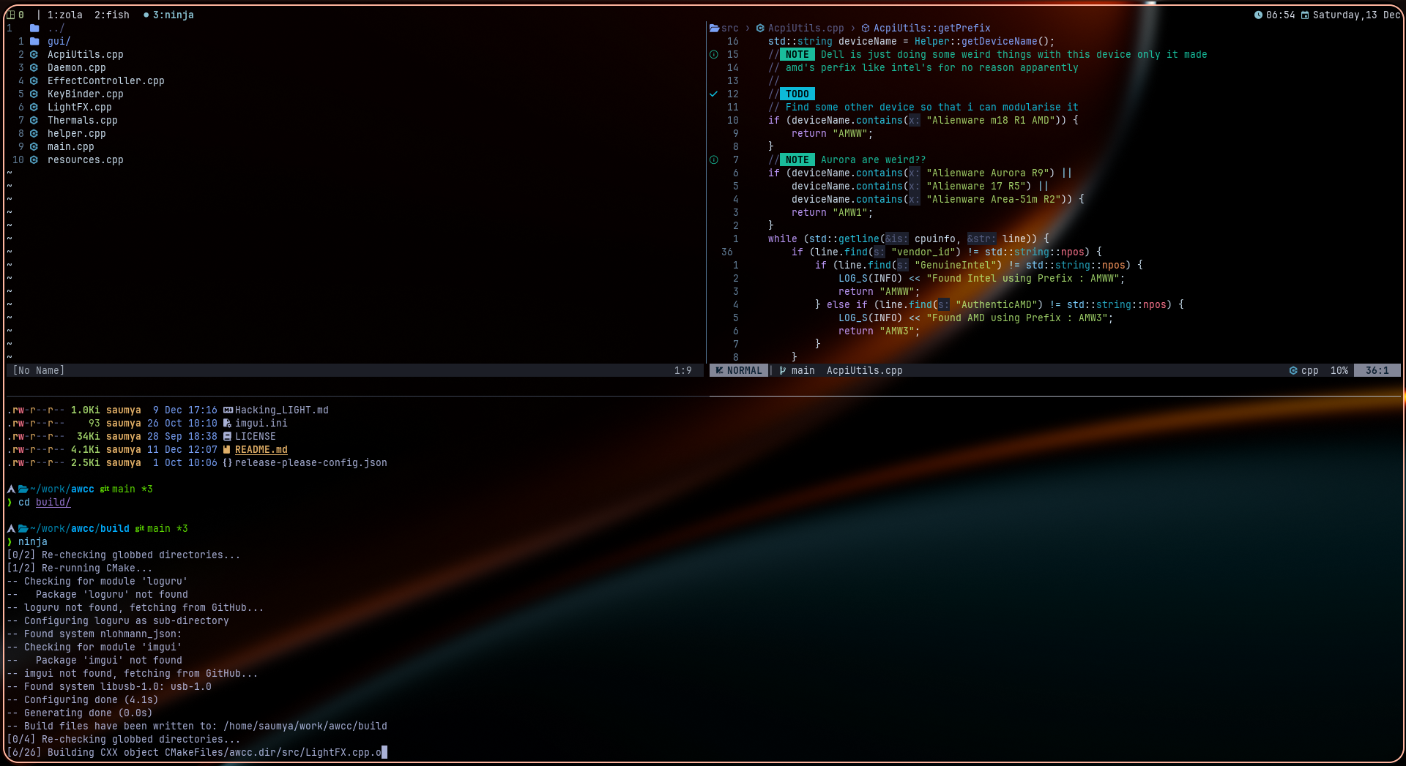Click the folder icon before ~/work/awcc prompt
The width and height of the screenshot is (1406, 766).
[23, 489]
